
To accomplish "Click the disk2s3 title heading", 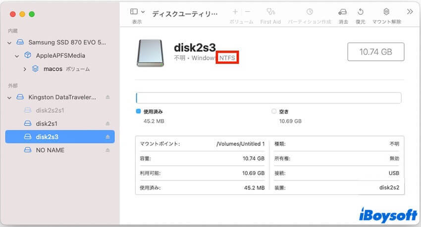I will pos(195,47).
